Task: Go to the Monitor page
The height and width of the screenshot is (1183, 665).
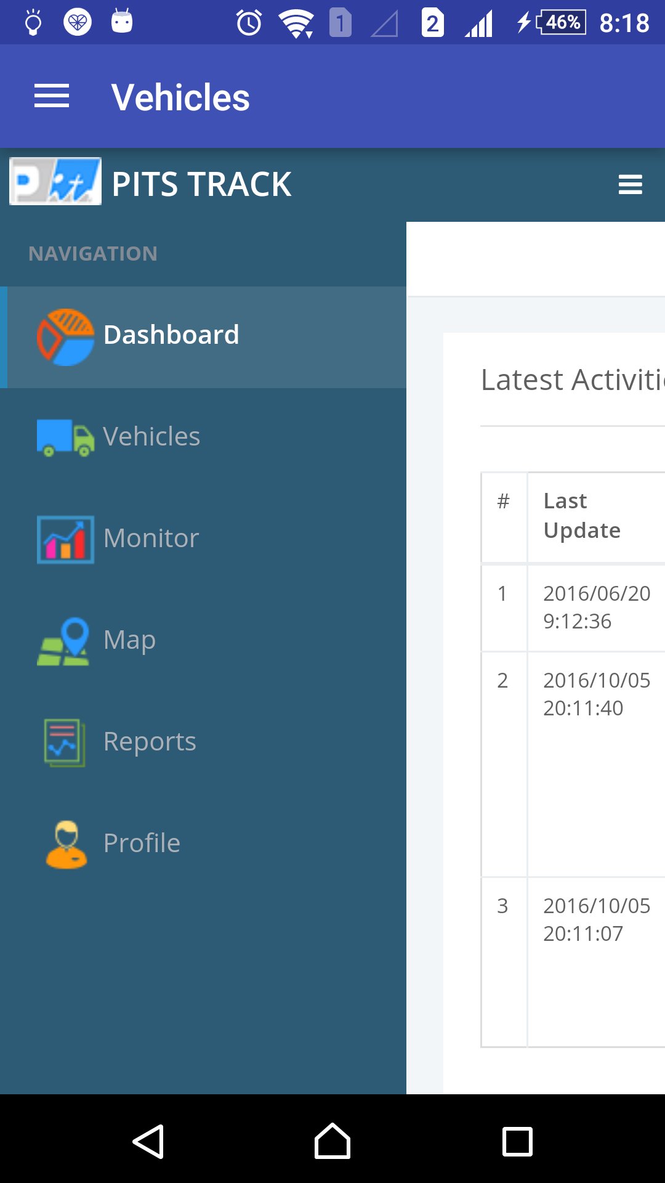Action: (x=151, y=539)
